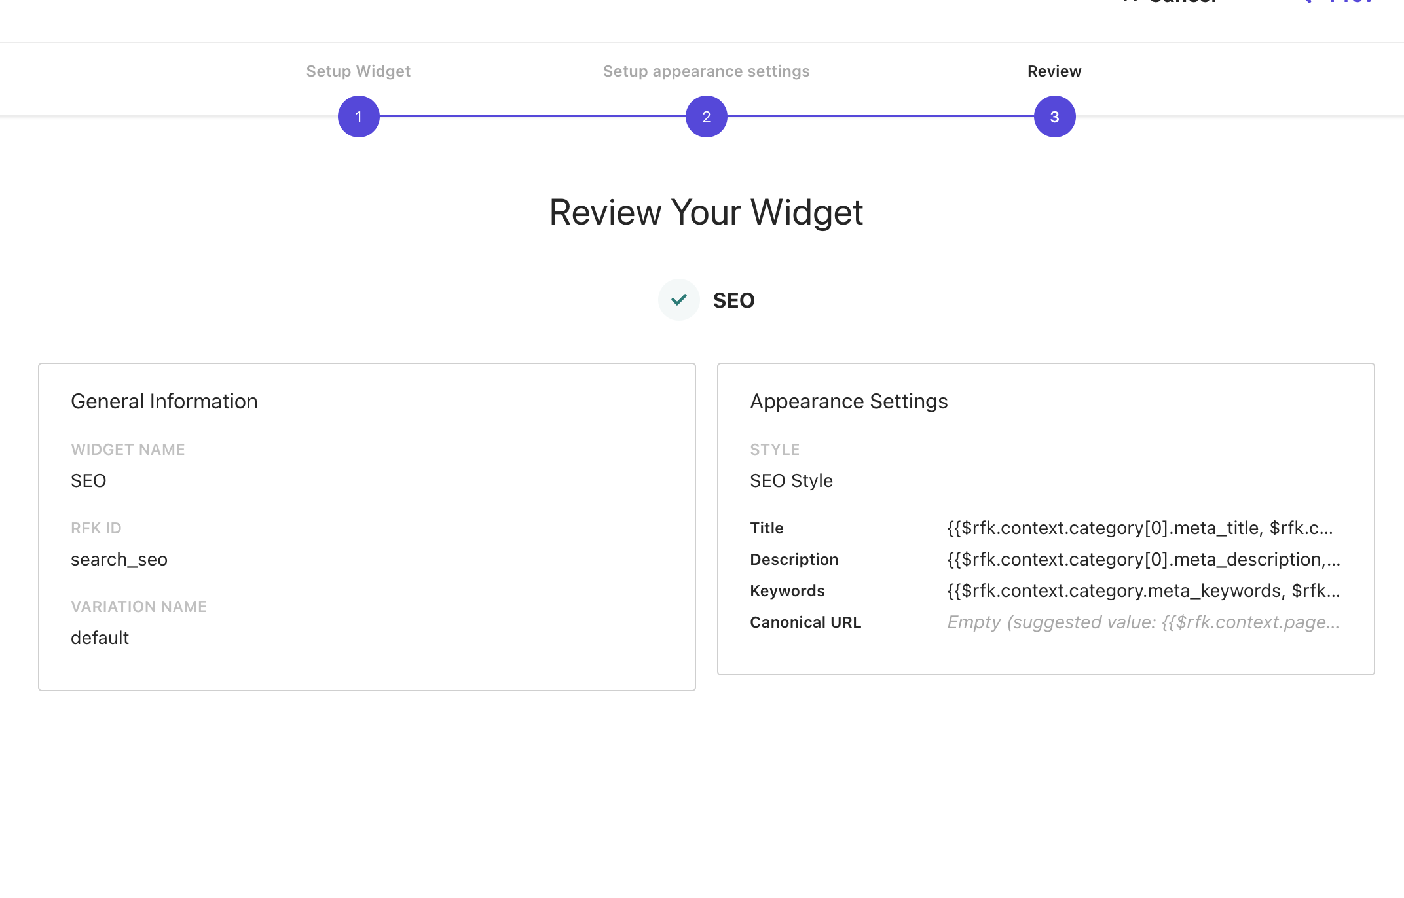Select the Title meta_title template value
This screenshot has width=1404, height=898.
1140,528
